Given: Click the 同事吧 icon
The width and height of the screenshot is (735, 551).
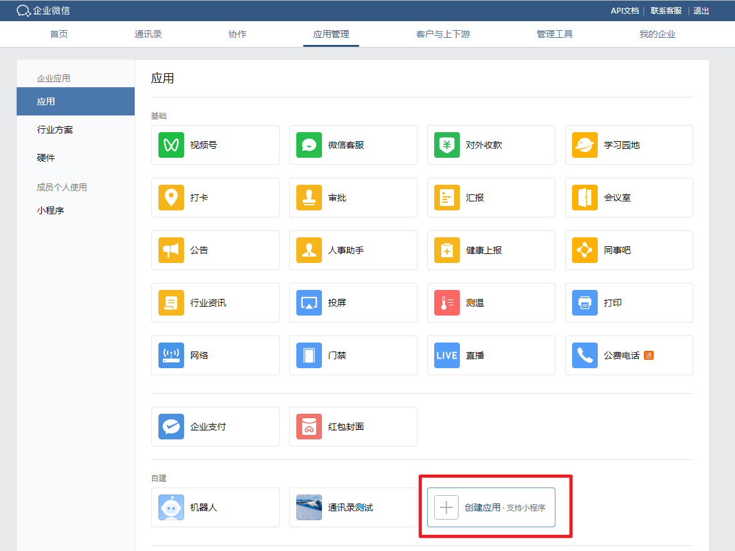Looking at the screenshot, I should (584, 250).
